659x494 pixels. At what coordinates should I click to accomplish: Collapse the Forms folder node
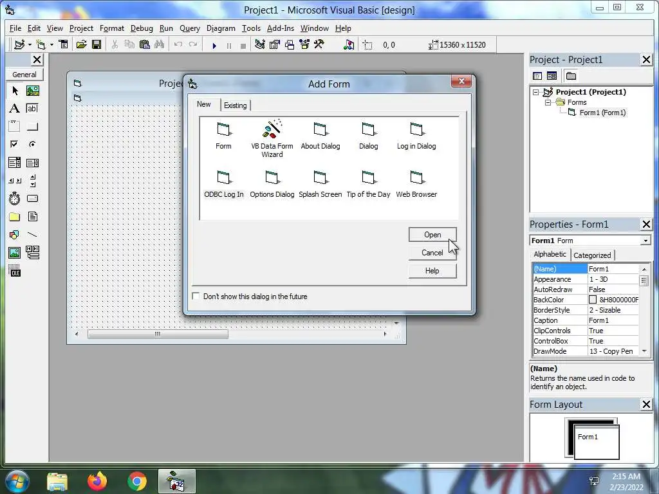pos(548,102)
